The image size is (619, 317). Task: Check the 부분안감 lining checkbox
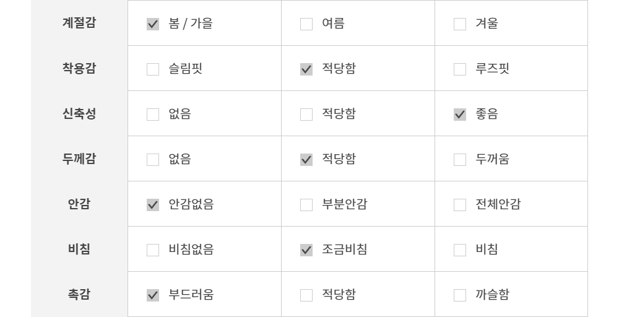(306, 205)
